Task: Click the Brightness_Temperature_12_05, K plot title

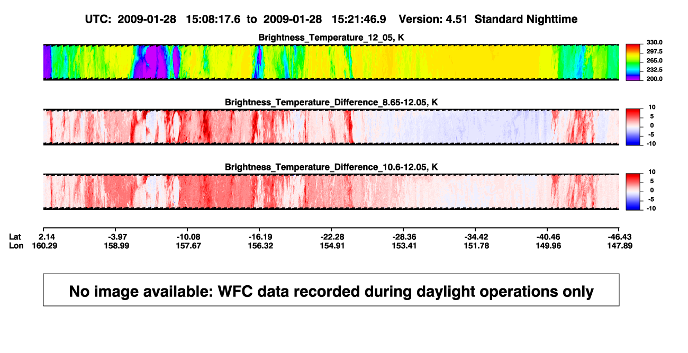Action: click(331, 37)
